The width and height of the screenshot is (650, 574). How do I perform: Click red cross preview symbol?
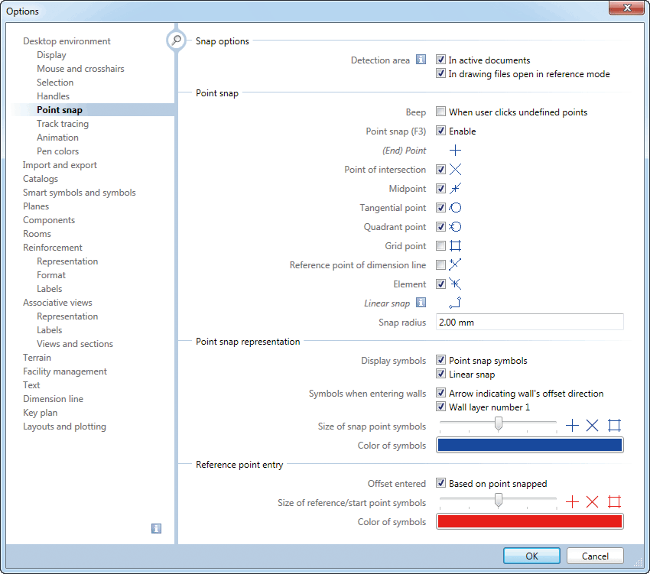pyautogui.click(x=593, y=502)
